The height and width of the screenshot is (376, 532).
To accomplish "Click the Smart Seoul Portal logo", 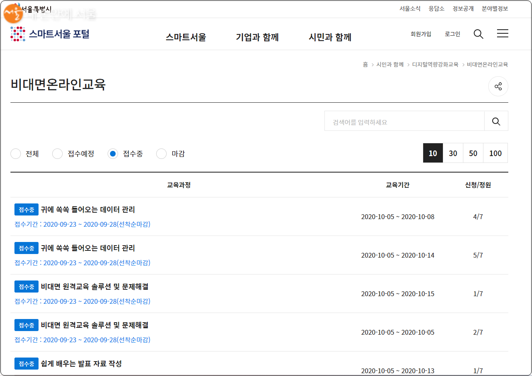I will [x=50, y=34].
